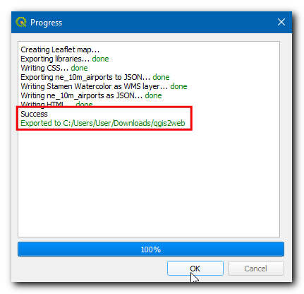Screen dimensions: 304x294
Task: Click the 'Writing HTML' log line
Action: pos(56,104)
